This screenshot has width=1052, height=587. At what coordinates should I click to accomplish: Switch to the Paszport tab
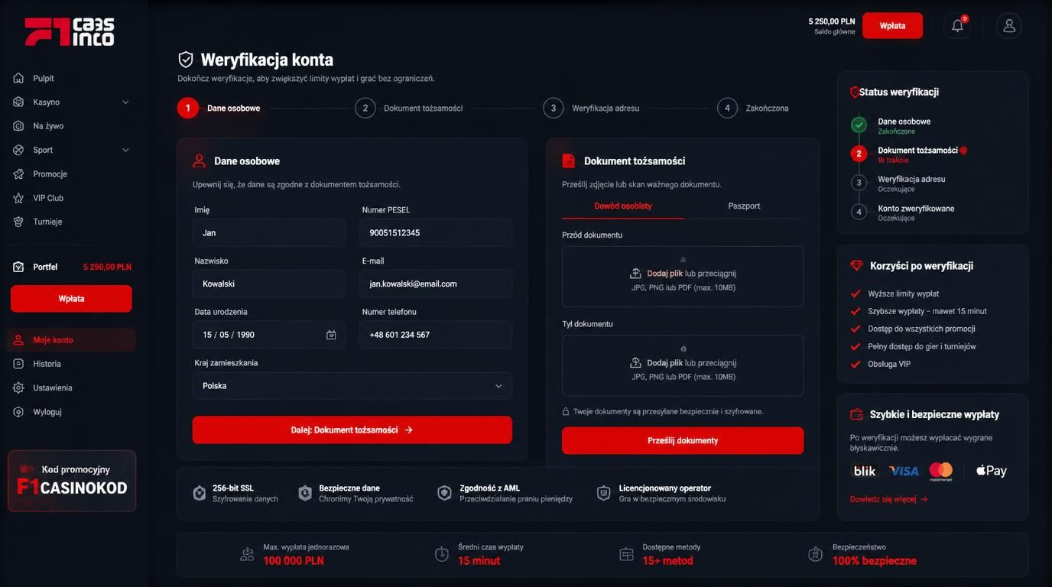tap(744, 206)
